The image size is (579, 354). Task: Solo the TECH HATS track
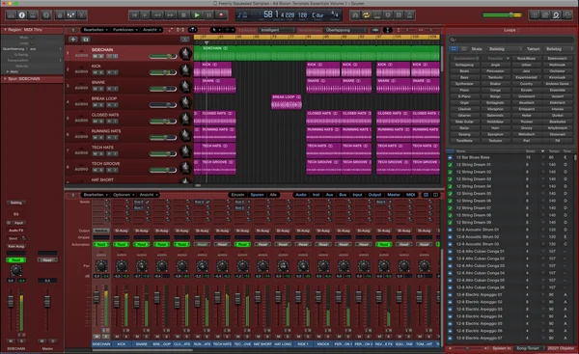tap(100, 154)
